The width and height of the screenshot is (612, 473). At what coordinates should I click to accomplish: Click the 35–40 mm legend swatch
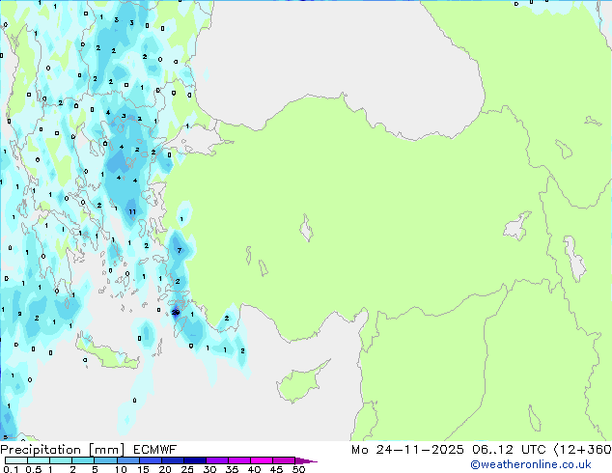tap(238, 460)
